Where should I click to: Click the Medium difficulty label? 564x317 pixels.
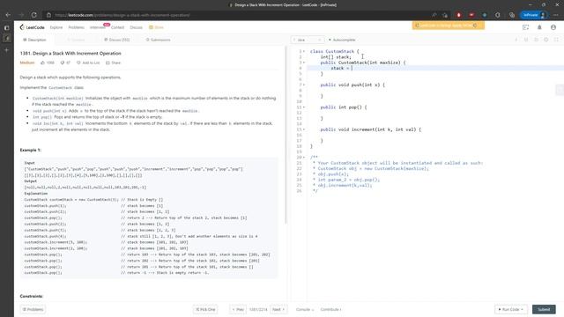pos(27,63)
